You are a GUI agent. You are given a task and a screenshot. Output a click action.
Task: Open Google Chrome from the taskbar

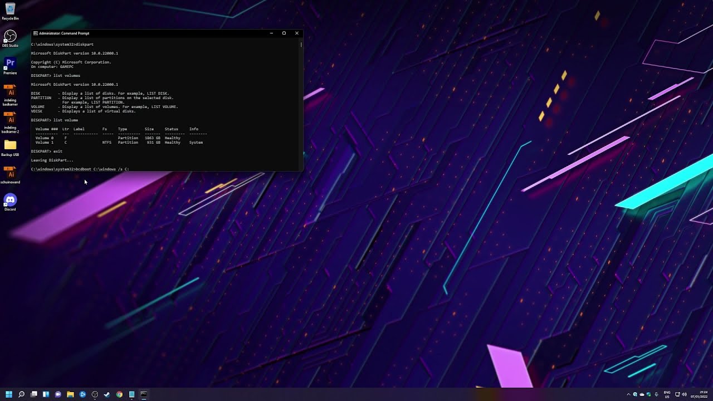point(119,394)
